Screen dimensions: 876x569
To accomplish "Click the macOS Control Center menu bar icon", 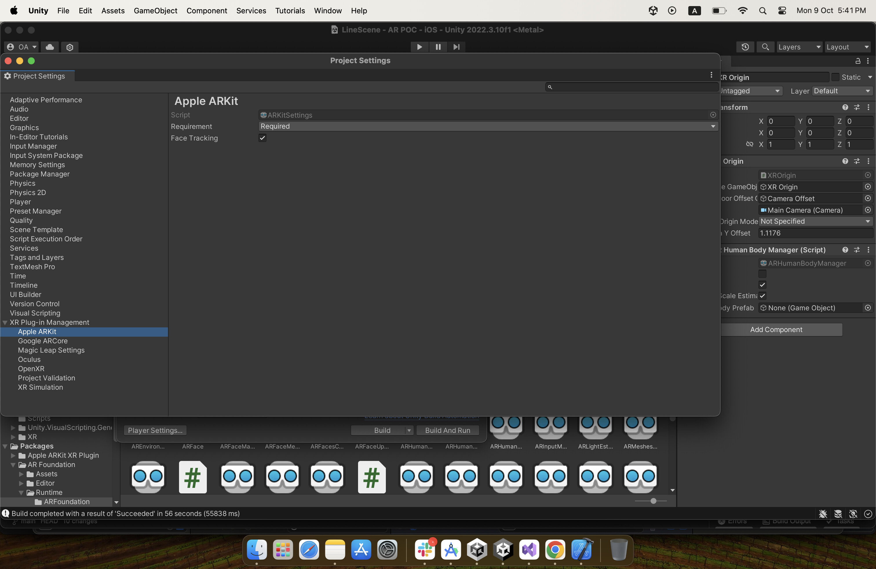I will pyautogui.click(x=782, y=11).
